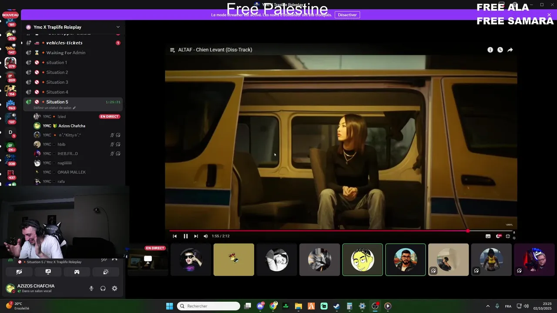Join Waiting For Admin voice channel
Screen dimensions: 557x313
[x=73, y=53]
